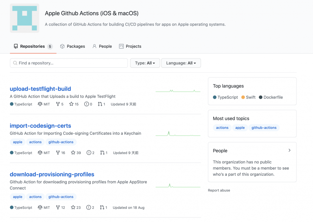
Task: Open the People heading in the sidebar
Action: pos(220,151)
